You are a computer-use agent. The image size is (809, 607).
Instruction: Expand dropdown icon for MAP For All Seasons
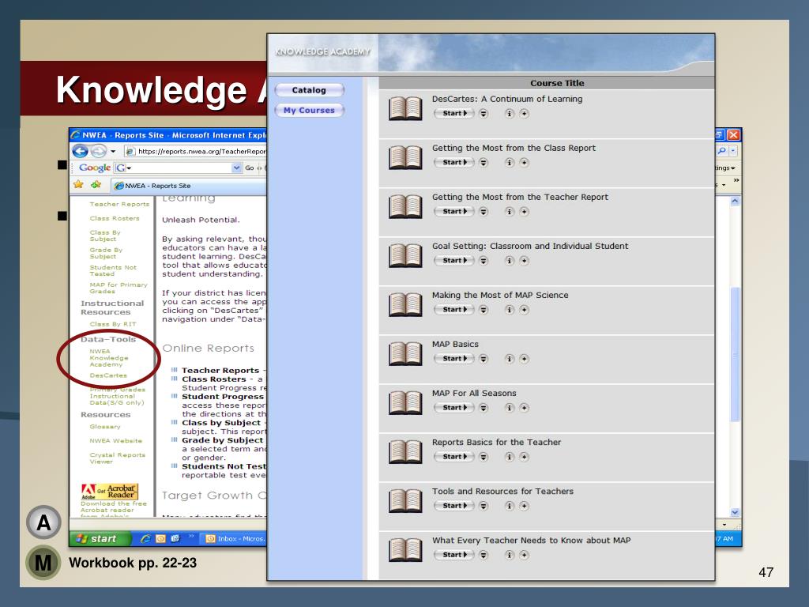[484, 408]
